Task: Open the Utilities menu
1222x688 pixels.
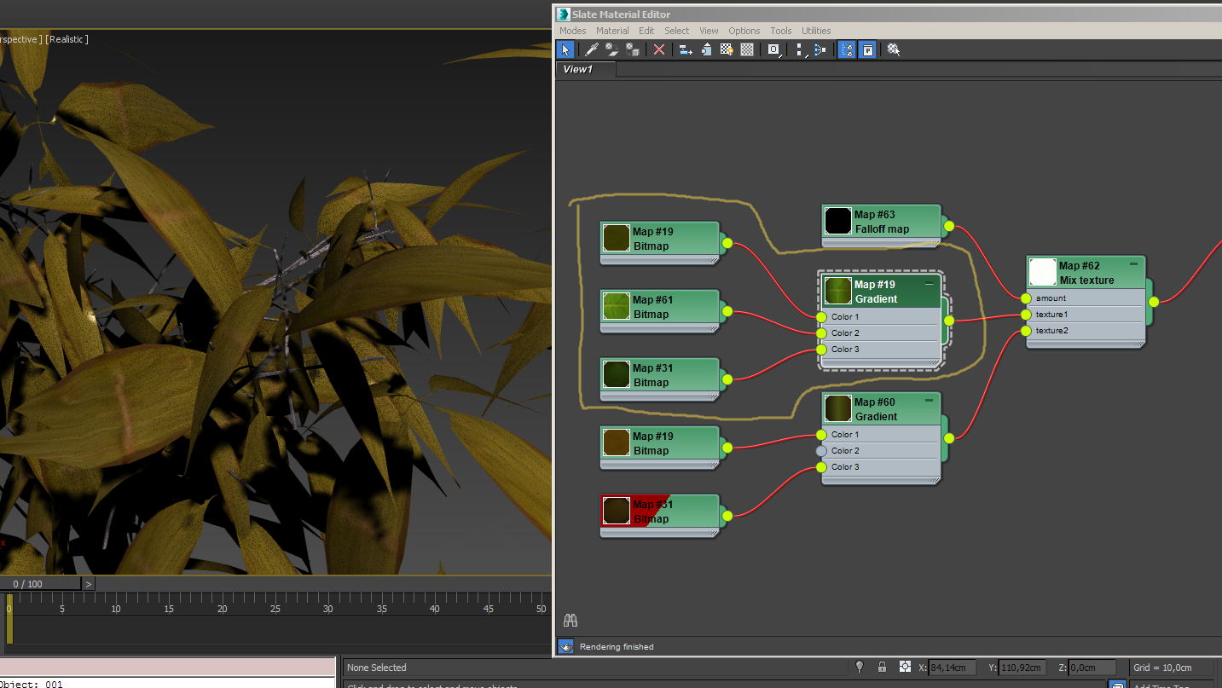Action: click(x=815, y=31)
